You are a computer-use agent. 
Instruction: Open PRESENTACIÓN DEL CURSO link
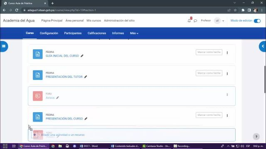[64, 119]
